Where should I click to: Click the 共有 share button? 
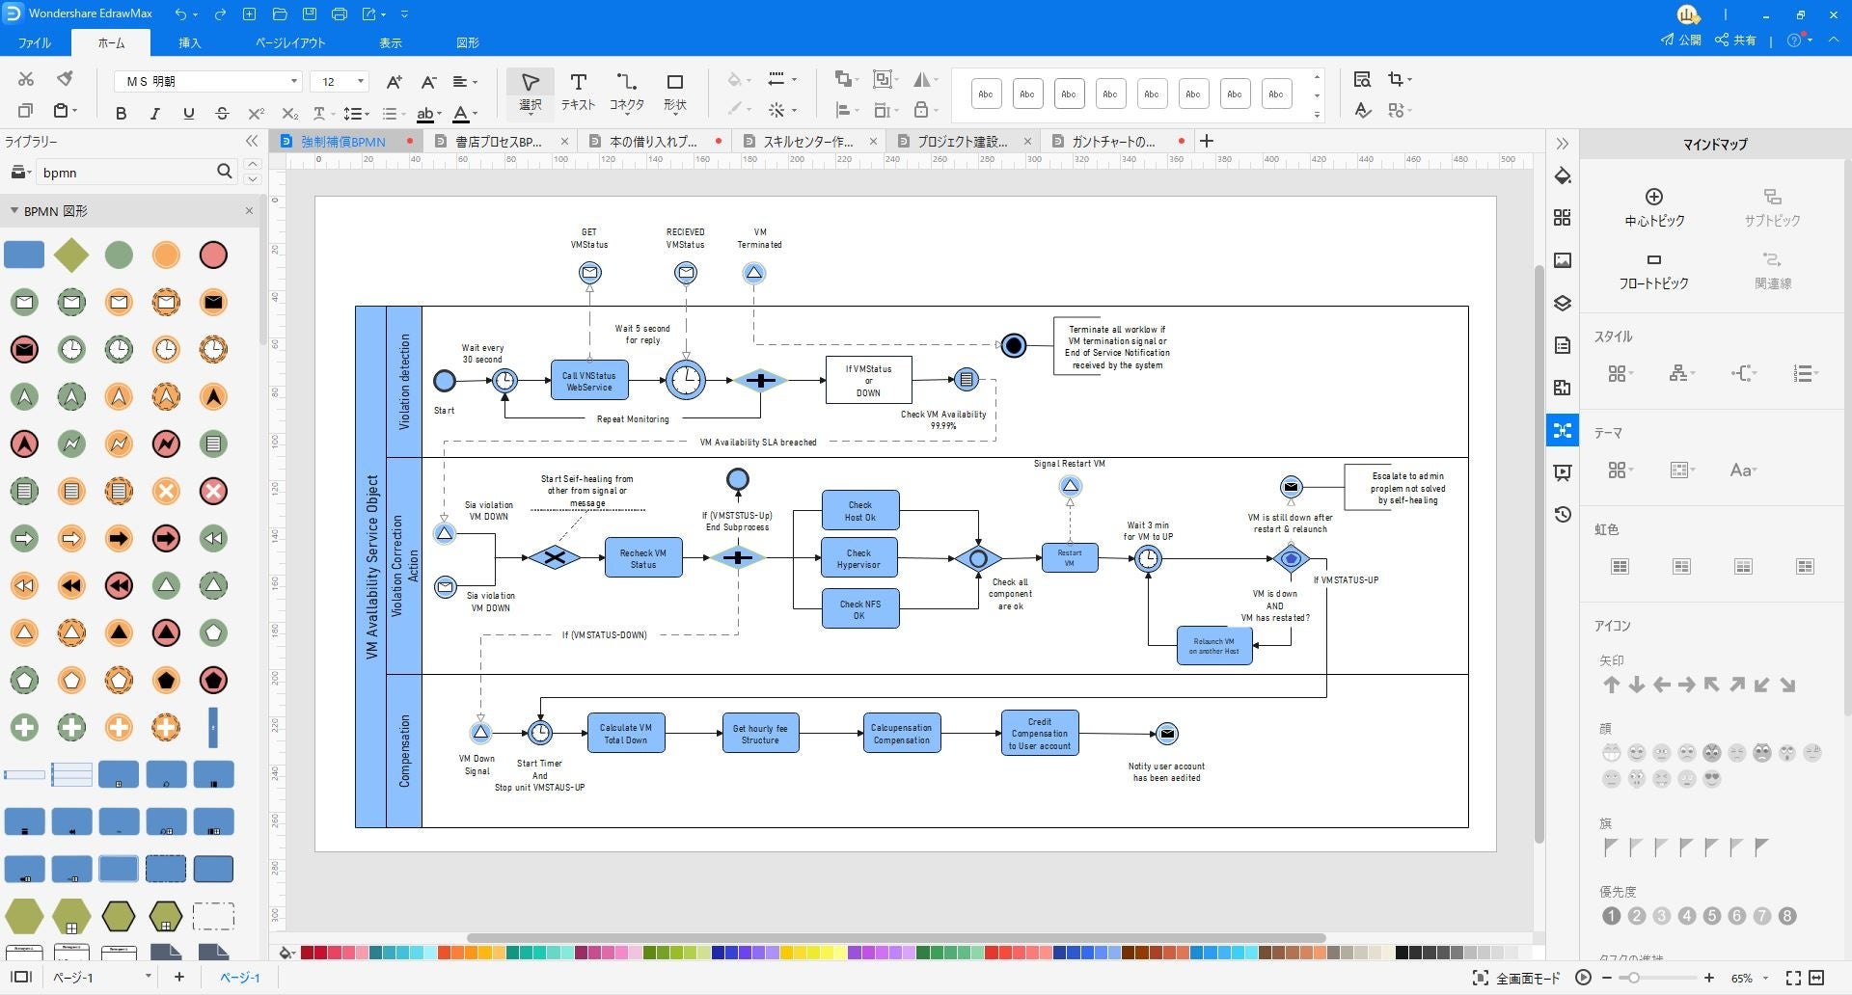(1735, 40)
